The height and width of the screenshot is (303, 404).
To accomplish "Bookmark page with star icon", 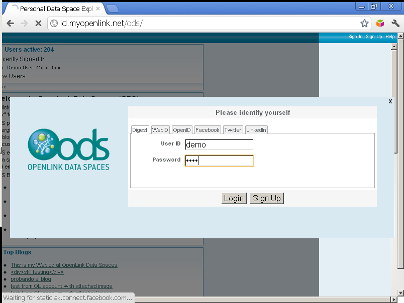I will pyautogui.click(x=365, y=24).
